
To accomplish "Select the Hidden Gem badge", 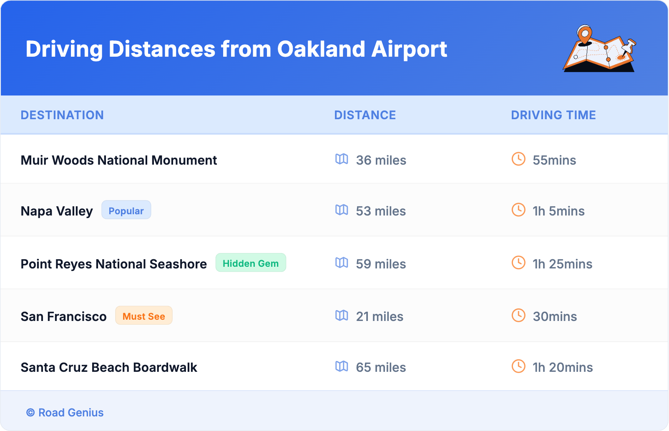I will pyautogui.click(x=251, y=263).
